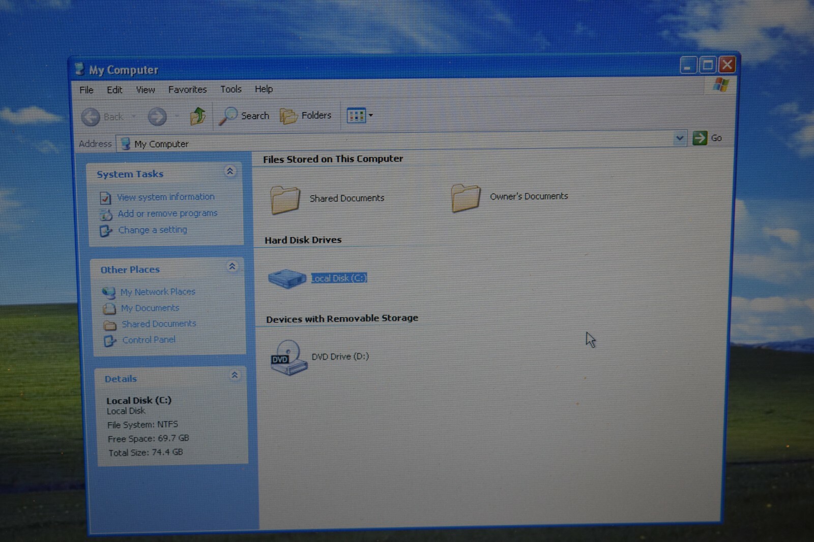
Task: Click Change a setting link
Action: pos(153,230)
